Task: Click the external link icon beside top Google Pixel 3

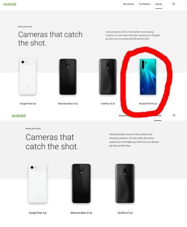Action: pyautogui.click(x=35, y=104)
